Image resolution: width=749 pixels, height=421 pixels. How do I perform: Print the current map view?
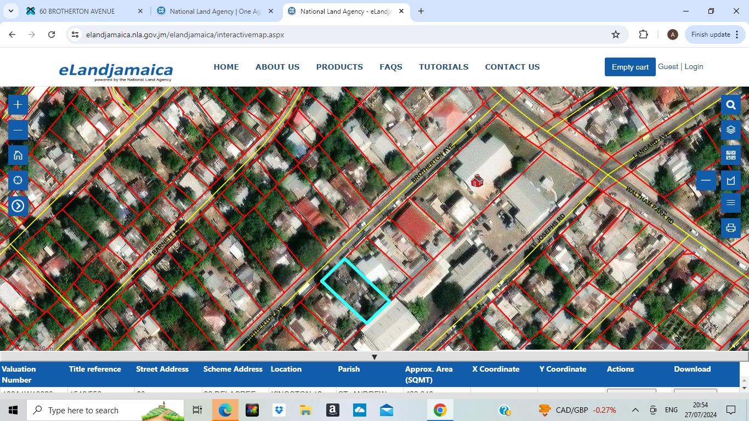[731, 228]
